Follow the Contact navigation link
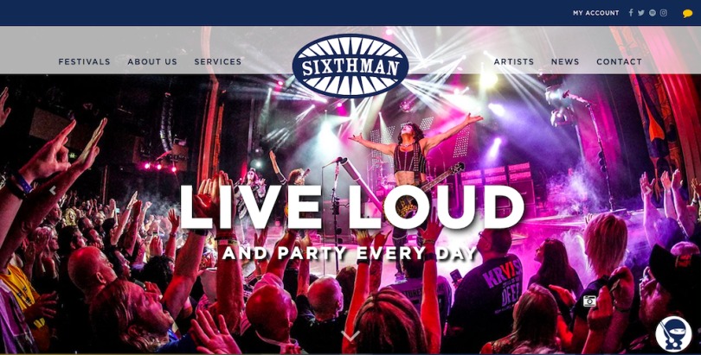This screenshot has width=701, height=355. point(619,62)
